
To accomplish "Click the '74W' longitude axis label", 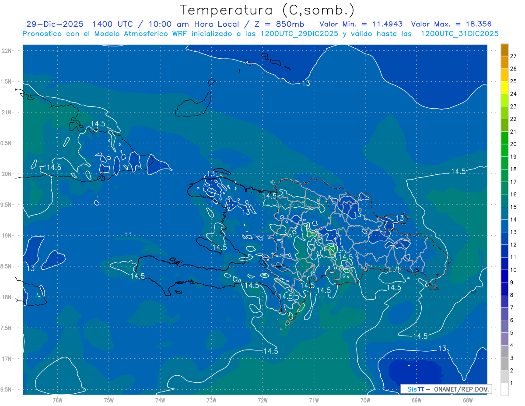I will [x=160, y=400].
